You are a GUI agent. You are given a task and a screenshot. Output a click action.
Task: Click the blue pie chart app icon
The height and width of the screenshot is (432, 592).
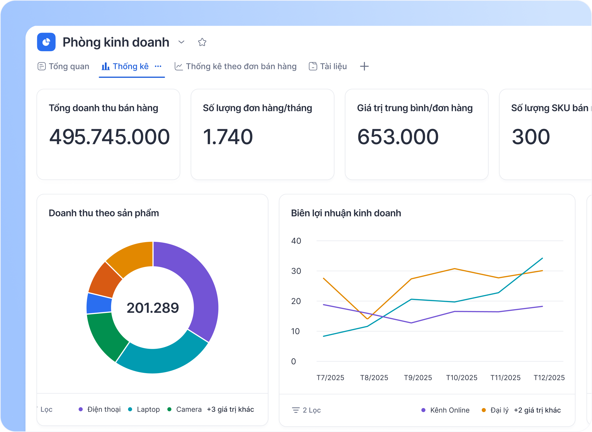pos(46,42)
